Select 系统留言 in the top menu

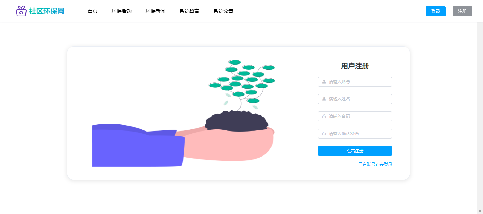[x=190, y=11]
